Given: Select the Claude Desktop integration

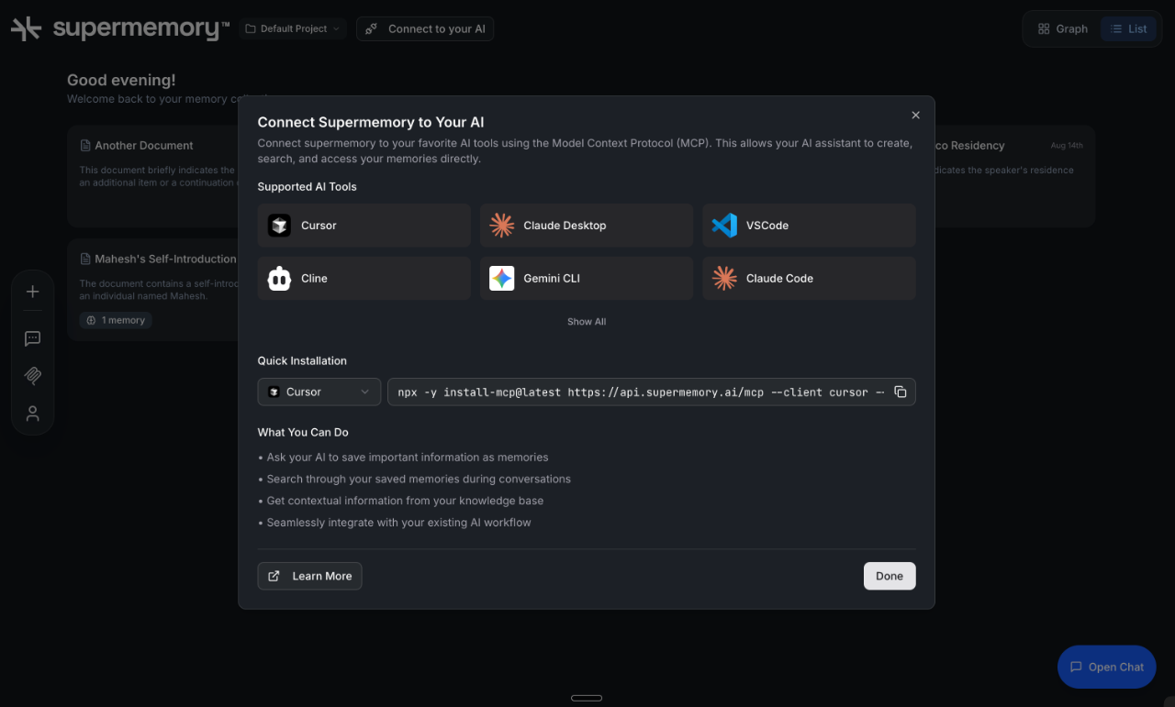Looking at the screenshot, I should [x=586, y=225].
